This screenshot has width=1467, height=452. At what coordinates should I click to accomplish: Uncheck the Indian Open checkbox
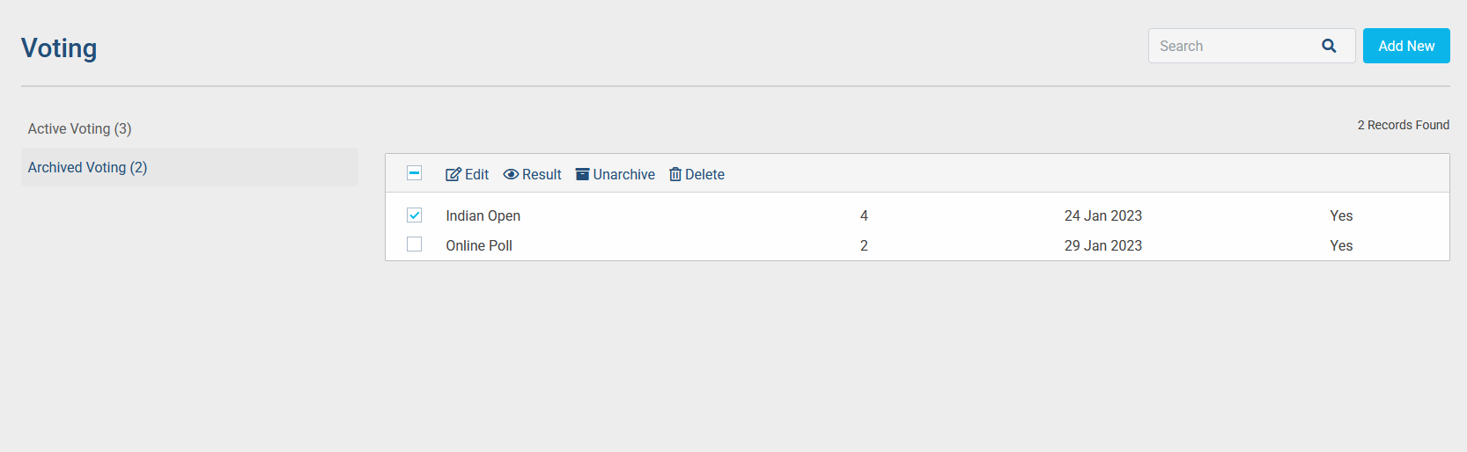click(x=414, y=215)
